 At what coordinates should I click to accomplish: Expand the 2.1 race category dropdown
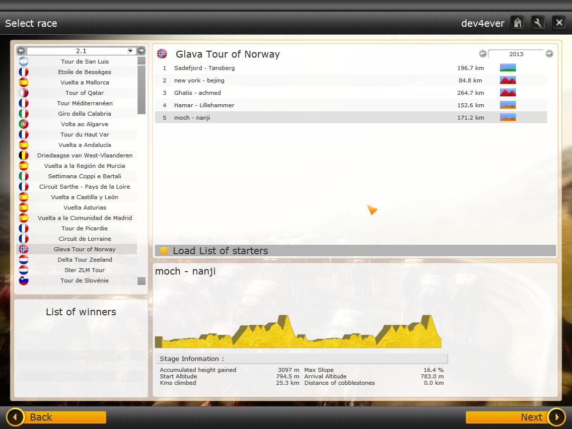(131, 51)
